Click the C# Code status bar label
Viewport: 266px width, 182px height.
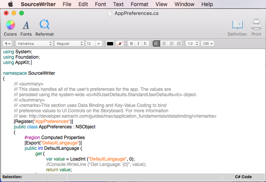pyautogui.click(x=243, y=177)
